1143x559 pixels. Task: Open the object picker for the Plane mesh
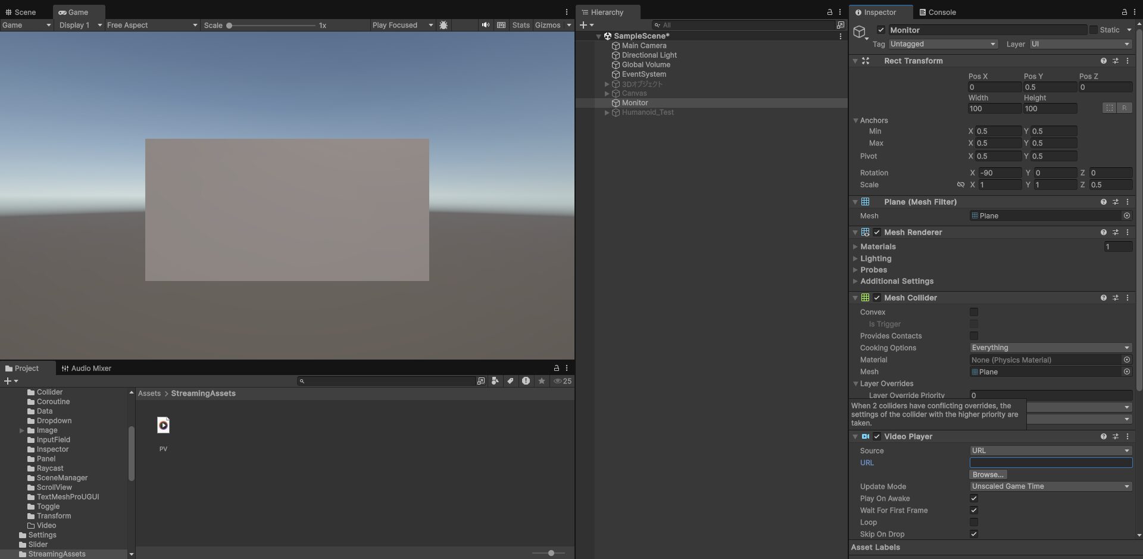pyautogui.click(x=1126, y=216)
